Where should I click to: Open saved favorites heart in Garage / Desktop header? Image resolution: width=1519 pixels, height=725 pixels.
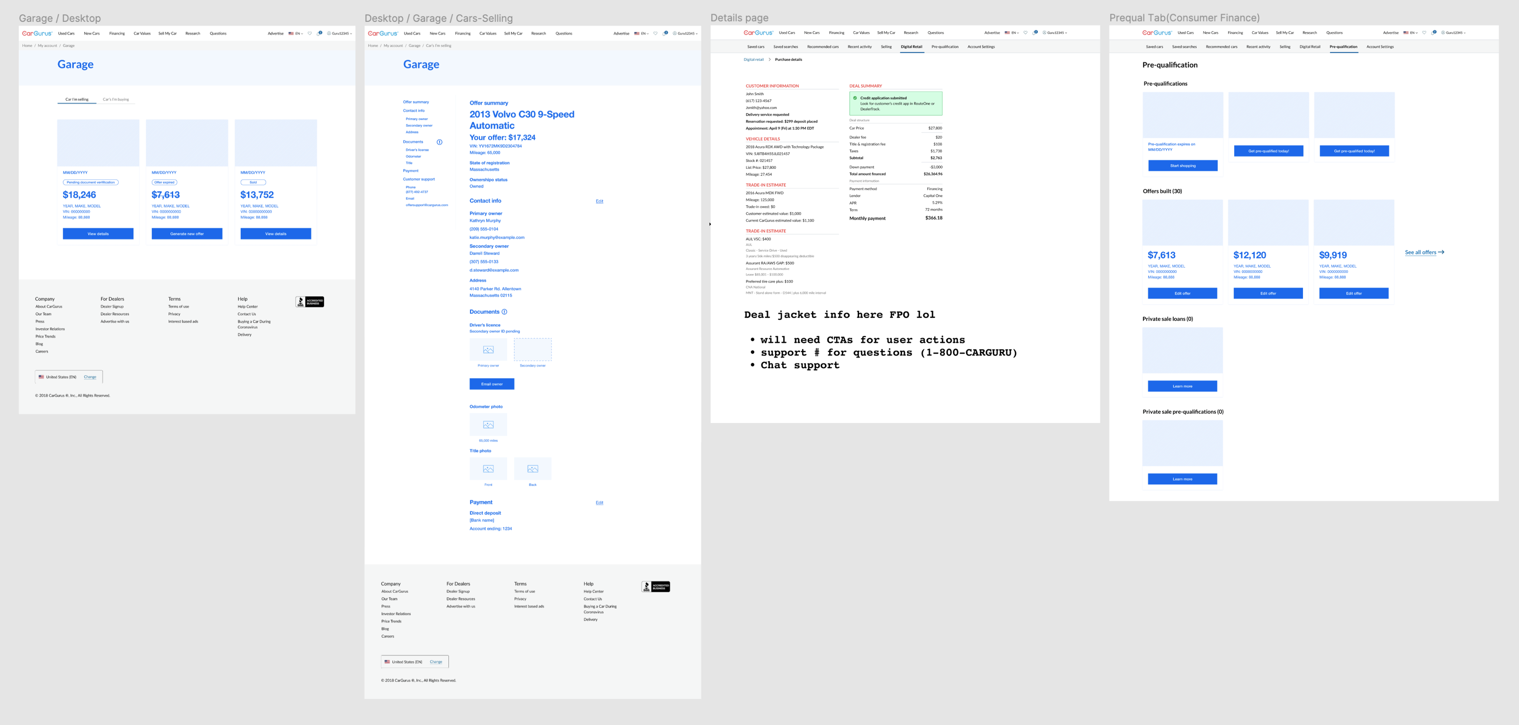click(310, 34)
